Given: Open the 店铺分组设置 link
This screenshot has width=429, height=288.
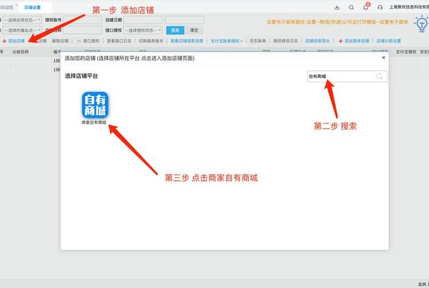Looking at the screenshot, I should [x=389, y=41].
